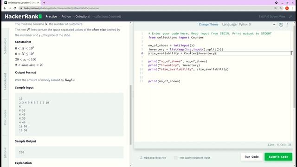Click the browser address bar URL
This screenshot has width=297, height=167.
tap(61, 8)
